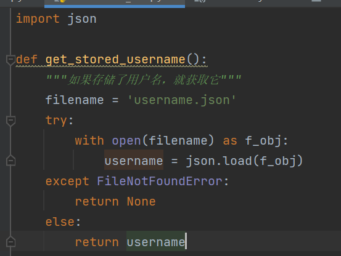Image resolution: width=341 pixels, height=256 pixels.
Task: Select the active editor tab
Action: coord(115,3)
